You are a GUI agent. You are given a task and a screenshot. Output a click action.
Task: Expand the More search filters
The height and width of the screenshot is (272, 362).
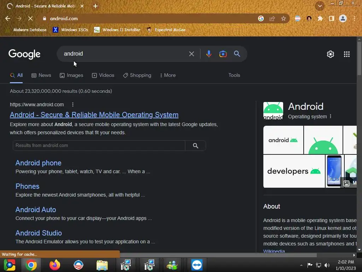[x=168, y=75]
